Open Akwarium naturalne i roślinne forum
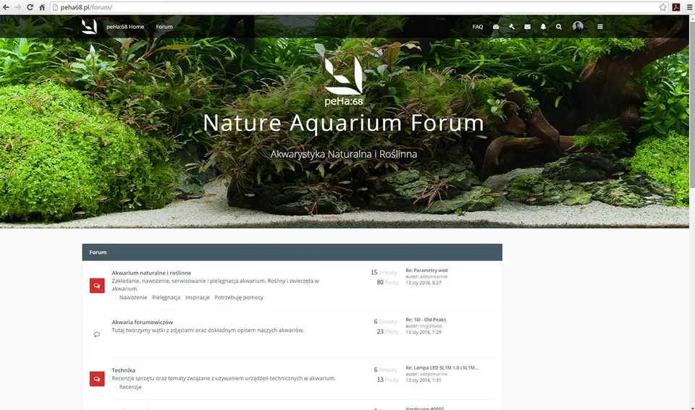Viewport: 695px width, 410px height. (x=151, y=273)
